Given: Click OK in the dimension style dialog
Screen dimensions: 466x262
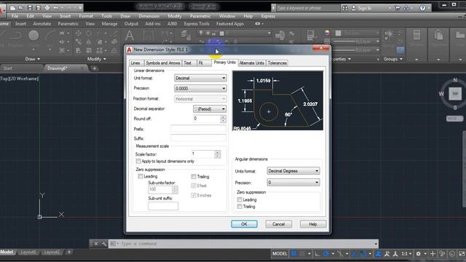Looking at the screenshot, I should (245, 224).
